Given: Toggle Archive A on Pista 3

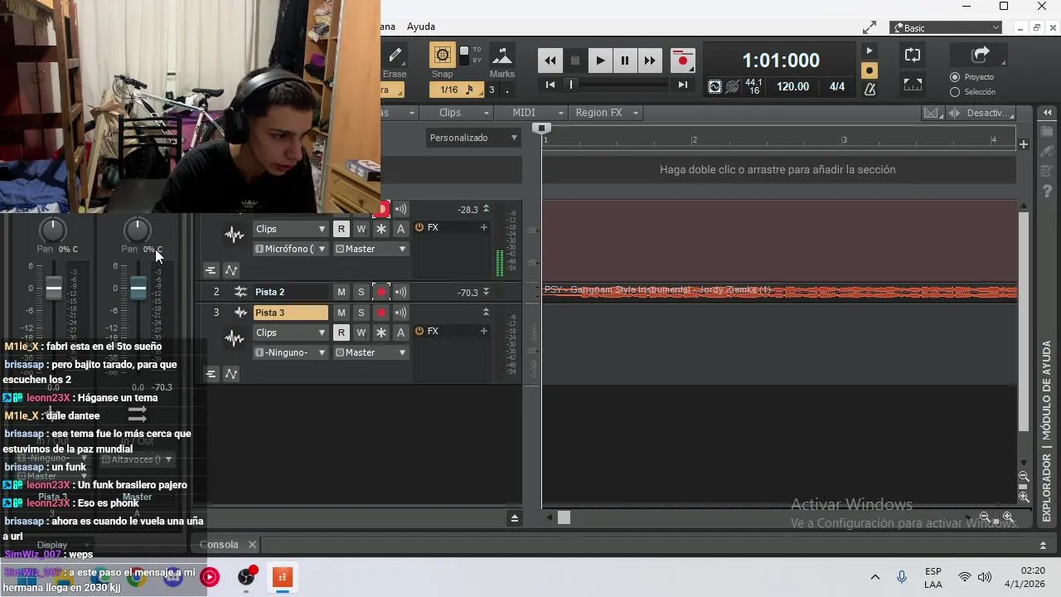Looking at the screenshot, I should coord(400,332).
